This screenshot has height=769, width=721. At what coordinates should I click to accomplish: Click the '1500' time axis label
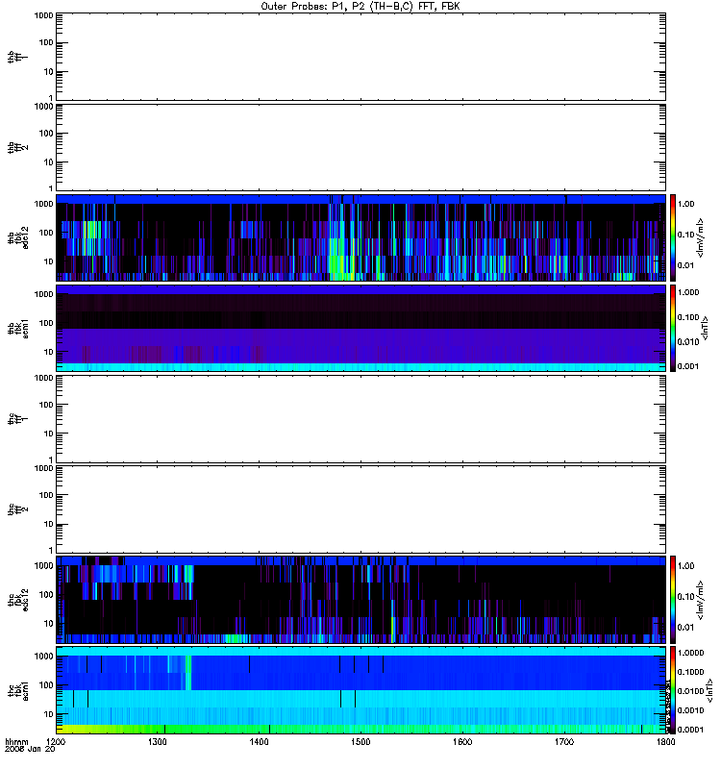click(360, 742)
